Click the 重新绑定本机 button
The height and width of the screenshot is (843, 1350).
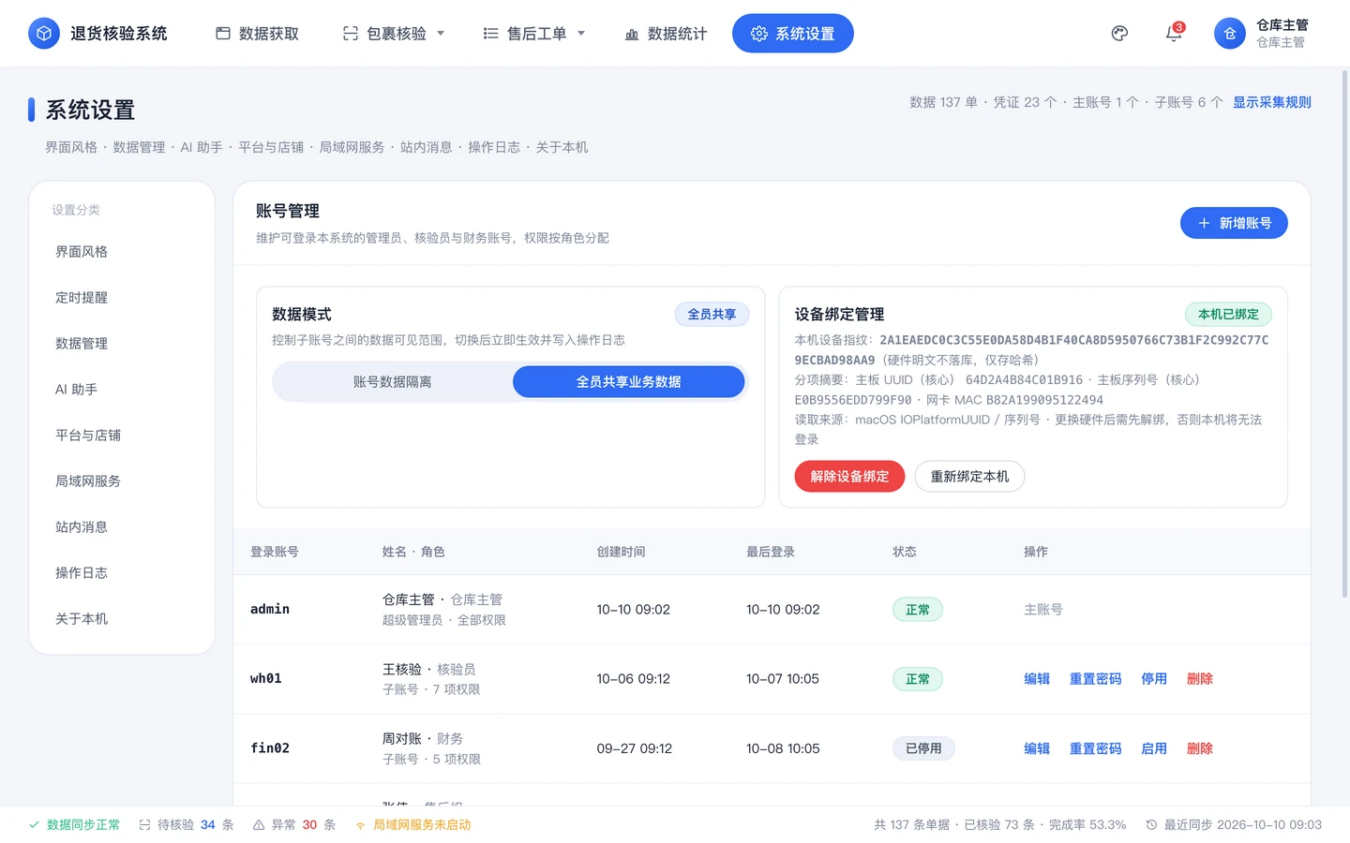point(969,477)
